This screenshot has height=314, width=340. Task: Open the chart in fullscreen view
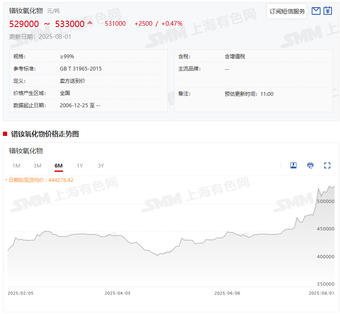click(327, 165)
